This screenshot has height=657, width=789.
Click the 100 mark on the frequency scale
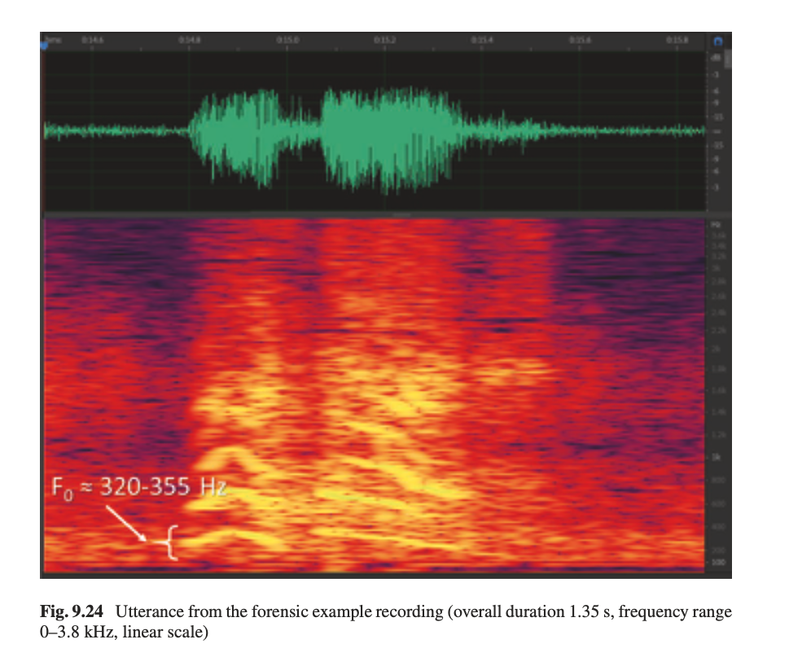click(x=717, y=563)
